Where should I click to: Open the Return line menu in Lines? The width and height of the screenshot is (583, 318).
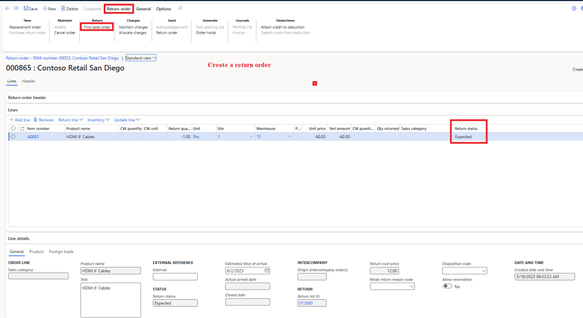pos(71,120)
